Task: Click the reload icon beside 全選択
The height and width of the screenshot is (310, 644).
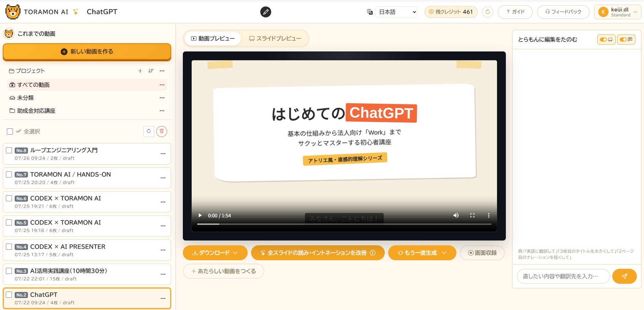Action: pyautogui.click(x=149, y=131)
